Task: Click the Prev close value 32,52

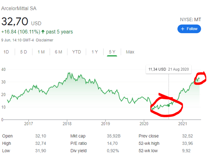Action: (x=188, y=136)
